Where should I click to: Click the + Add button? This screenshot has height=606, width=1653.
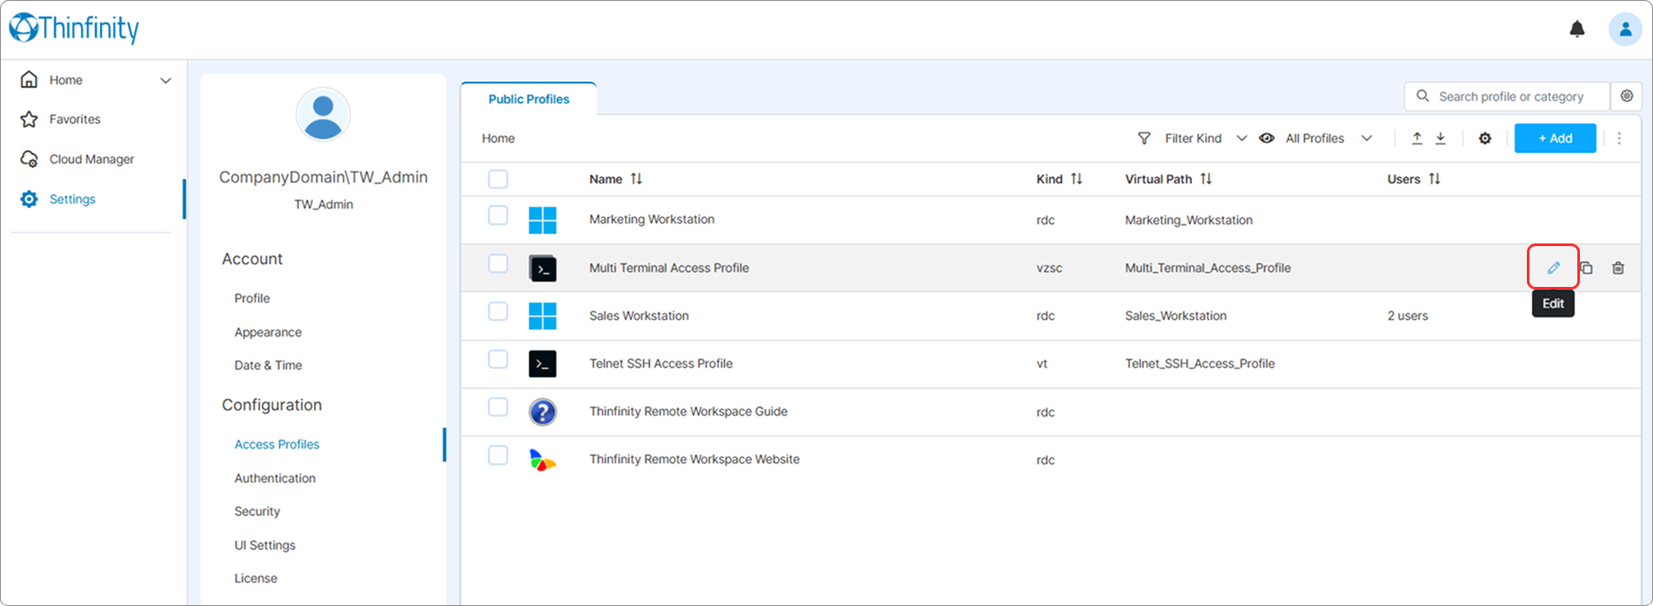pos(1555,138)
